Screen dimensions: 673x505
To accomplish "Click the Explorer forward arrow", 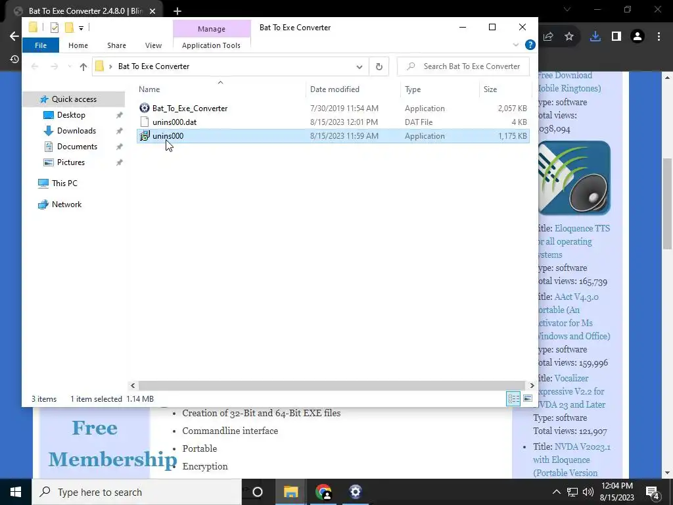I will (54, 66).
